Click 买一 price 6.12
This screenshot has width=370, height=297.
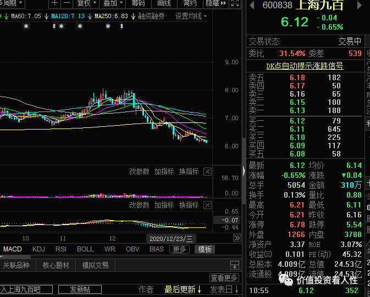click(297, 121)
